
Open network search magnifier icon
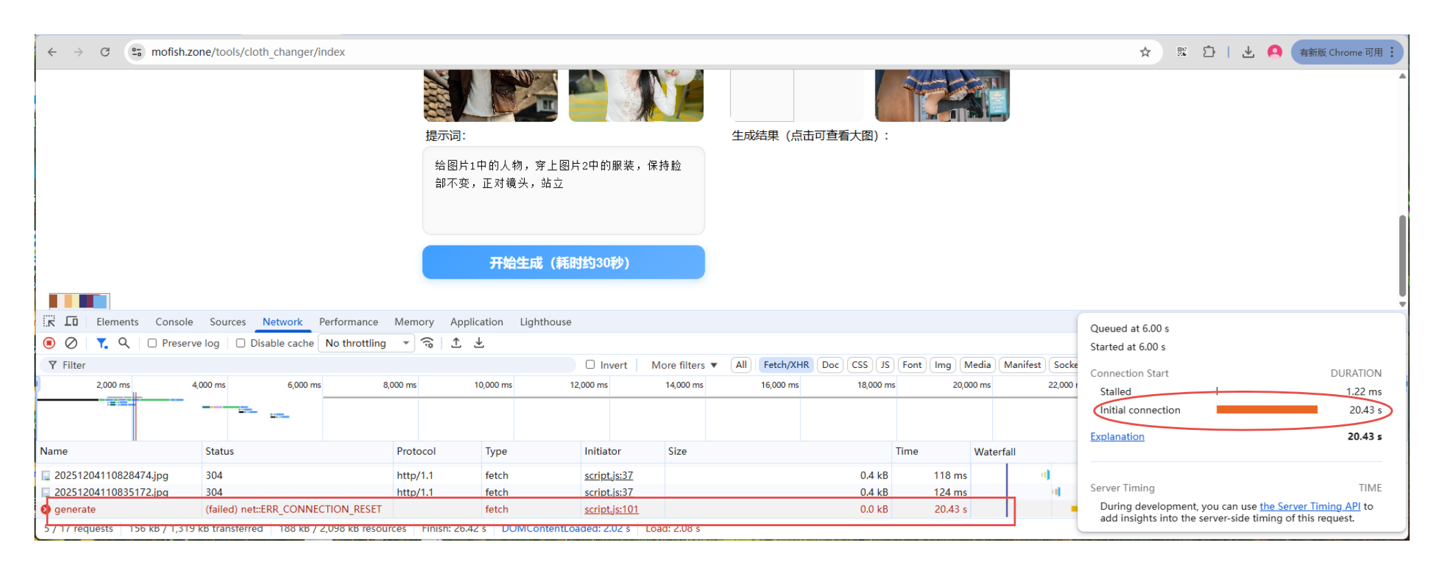point(124,343)
